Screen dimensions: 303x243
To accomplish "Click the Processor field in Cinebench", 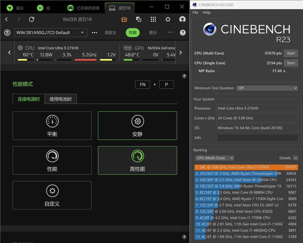I will (257, 108).
